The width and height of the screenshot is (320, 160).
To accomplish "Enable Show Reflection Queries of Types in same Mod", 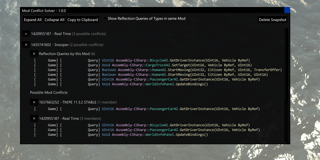I will [x=105, y=18].
